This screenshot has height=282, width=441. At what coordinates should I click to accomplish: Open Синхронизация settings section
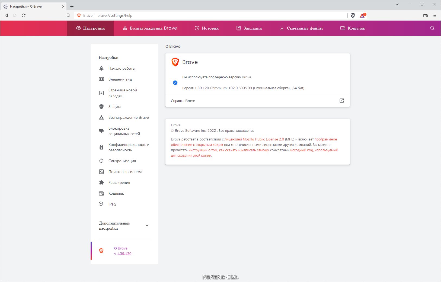tap(122, 161)
